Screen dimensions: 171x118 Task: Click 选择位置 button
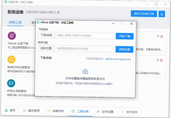[125, 49]
